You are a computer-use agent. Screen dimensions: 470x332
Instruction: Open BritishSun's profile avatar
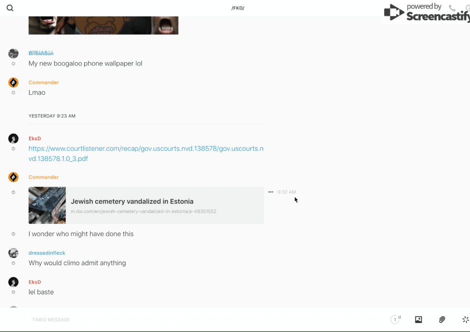(13, 54)
